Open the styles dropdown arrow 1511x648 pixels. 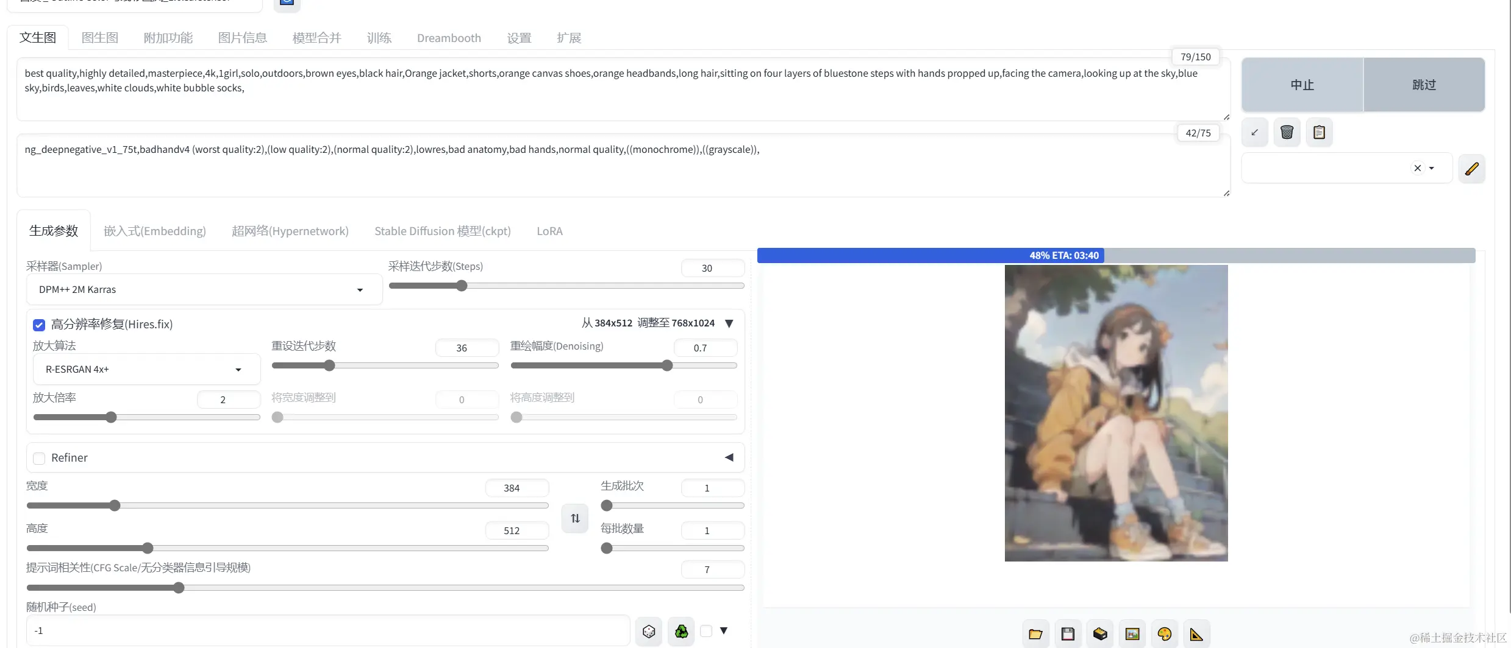1432,168
